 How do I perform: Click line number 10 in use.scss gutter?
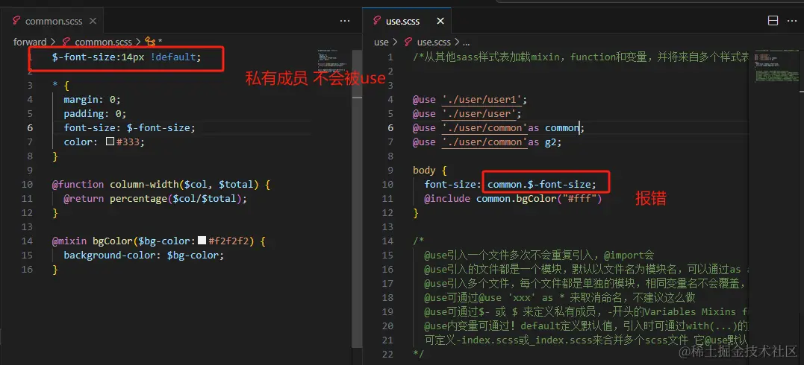[x=387, y=184]
